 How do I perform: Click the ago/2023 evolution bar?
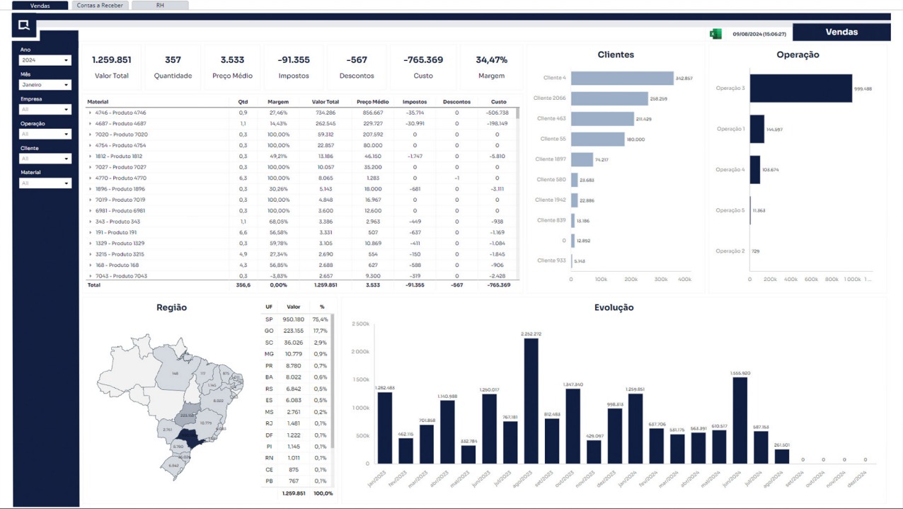pos(531,400)
